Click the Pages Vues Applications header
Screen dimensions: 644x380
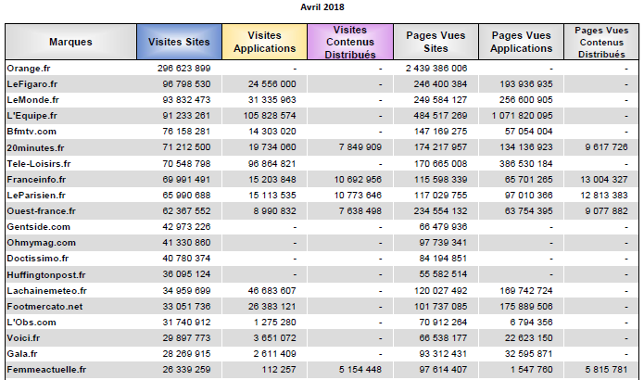(x=522, y=42)
